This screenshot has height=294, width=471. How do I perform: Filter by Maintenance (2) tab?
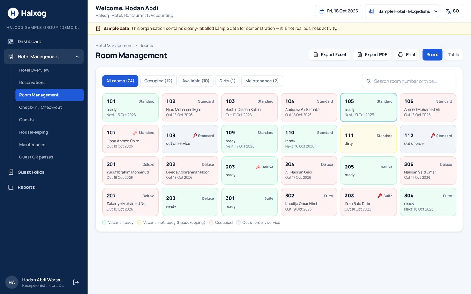click(x=262, y=81)
